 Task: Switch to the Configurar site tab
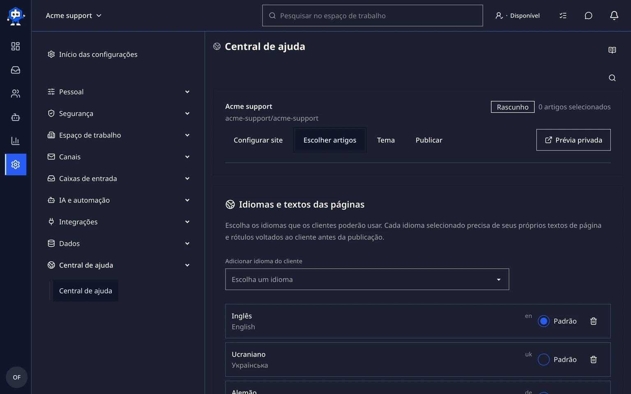(258, 140)
